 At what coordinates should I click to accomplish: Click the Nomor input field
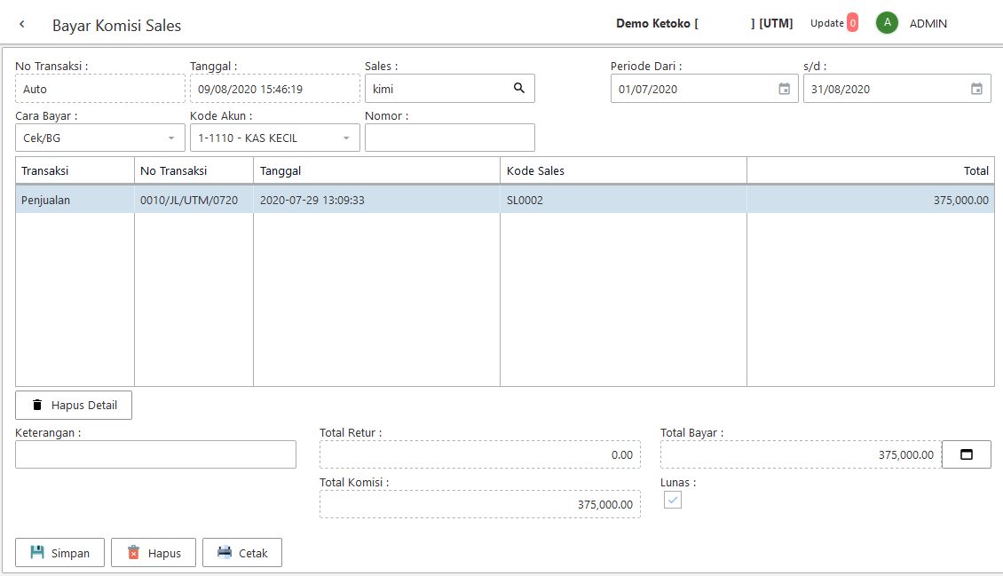[x=449, y=138]
